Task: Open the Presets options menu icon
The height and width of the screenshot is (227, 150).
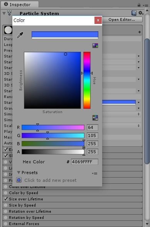Action: coord(94,173)
